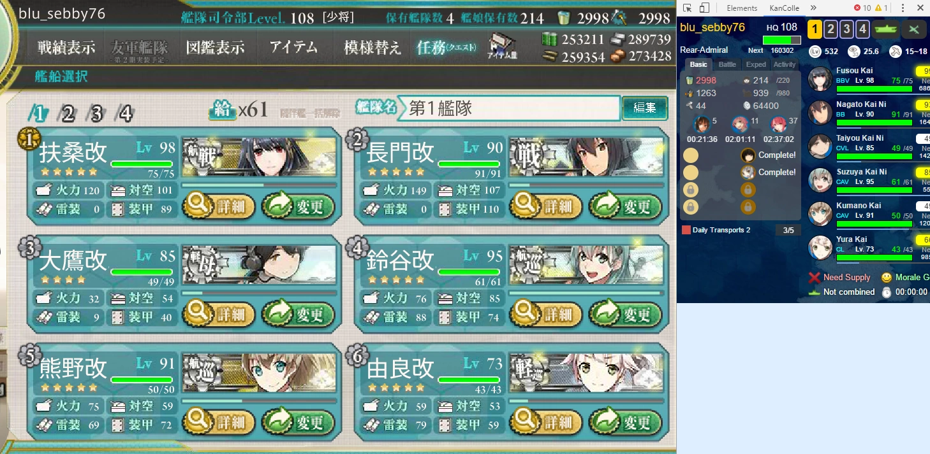
Task: Click the Fusou Kai portrait icon
Action: point(820,79)
